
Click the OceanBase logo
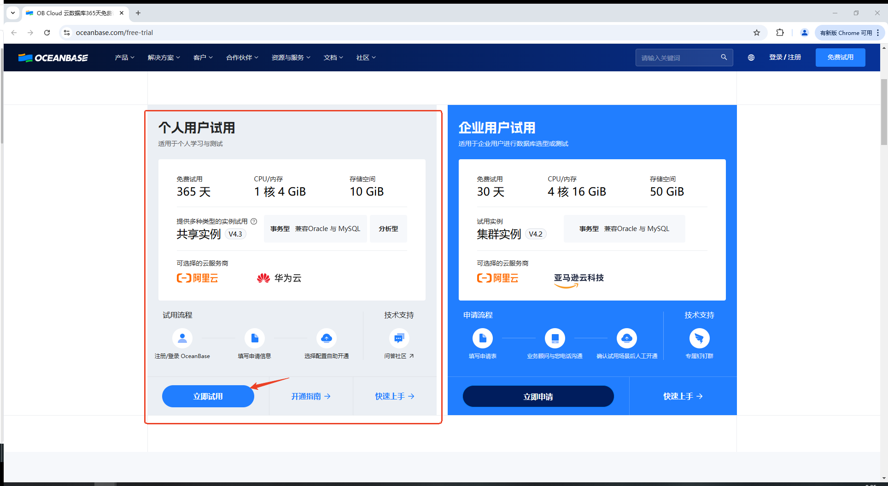coord(53,58)
